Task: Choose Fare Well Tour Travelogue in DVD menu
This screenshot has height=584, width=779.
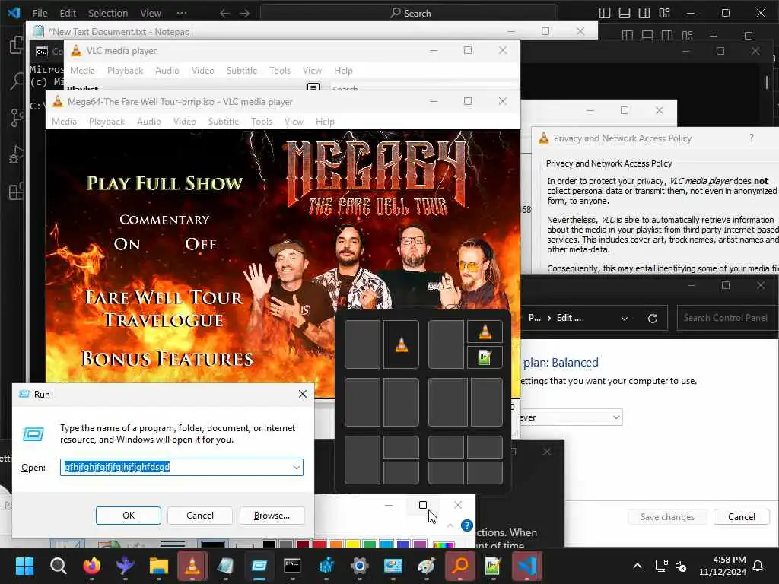Action: pyautogui.click(x=164, y=309)
